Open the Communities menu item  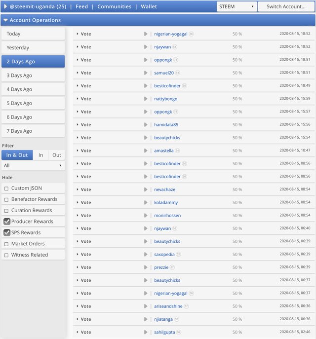pyautogui.click(x=115, y=6)
